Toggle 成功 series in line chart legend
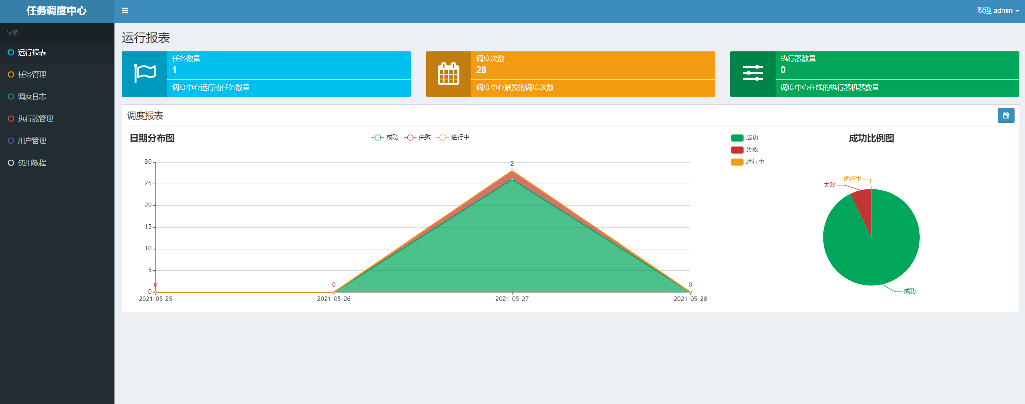1025x404 pixels. tap(385, 138)
